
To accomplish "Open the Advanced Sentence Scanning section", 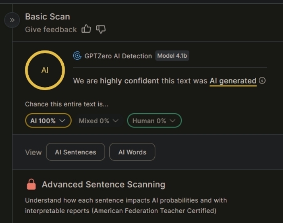I will pos(103,184).
